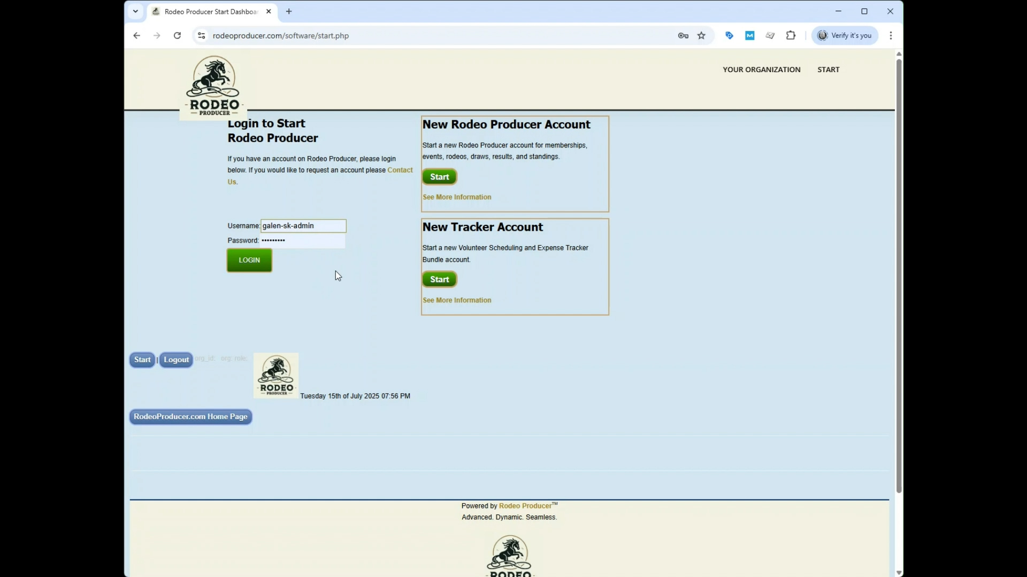Viewport: 1027px width, 577px height.
Task: Start a New Tracker Account
Action: (439, 279)
